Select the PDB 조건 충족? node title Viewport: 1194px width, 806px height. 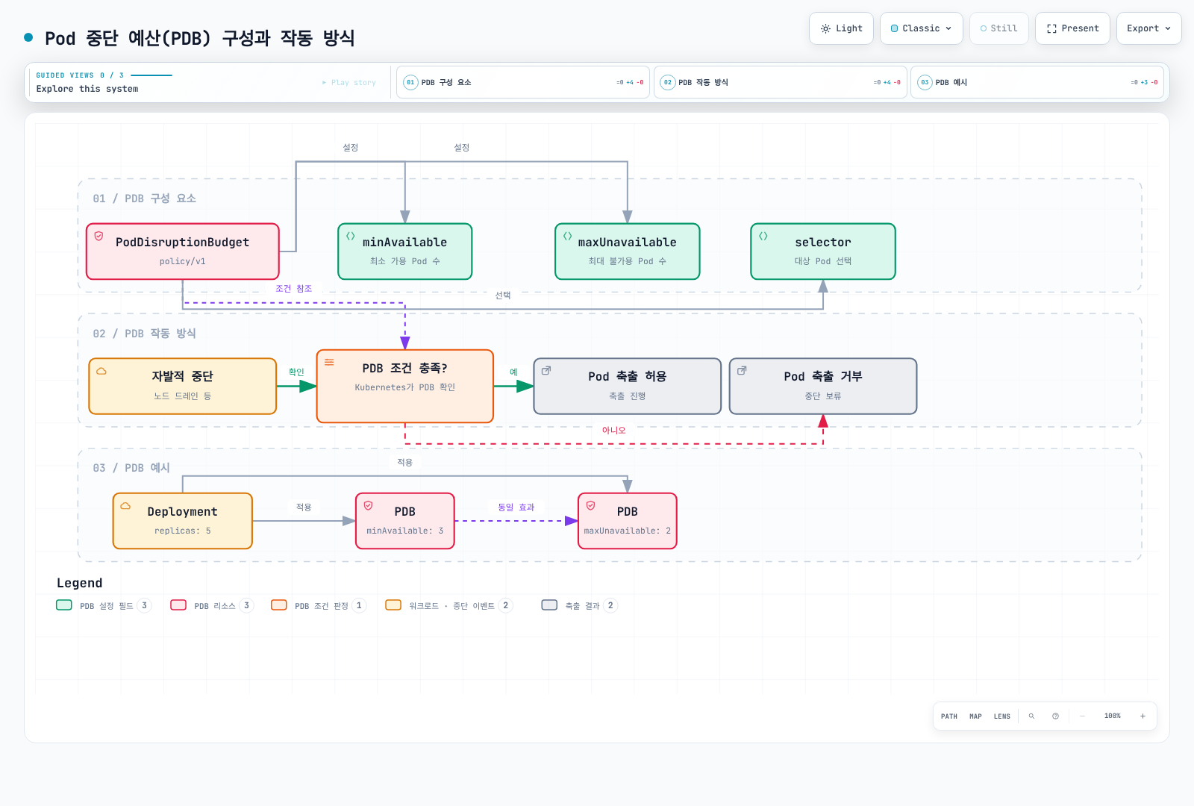[404, 369]
